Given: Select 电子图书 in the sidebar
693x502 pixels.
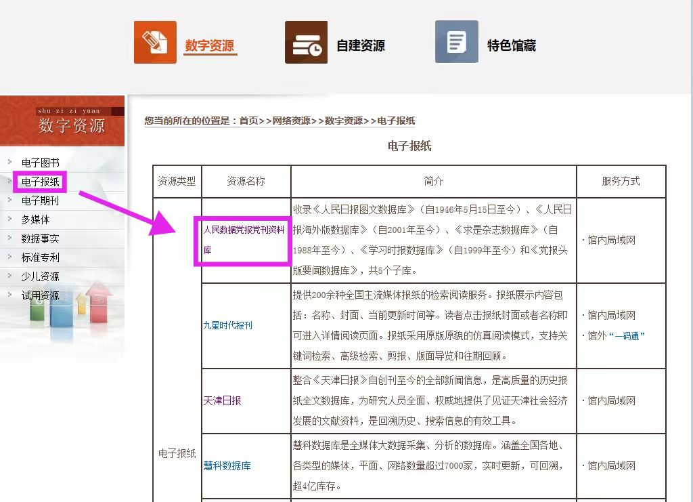Looking at the screenshot, I should pyautogui.click(x=41, y=163).
